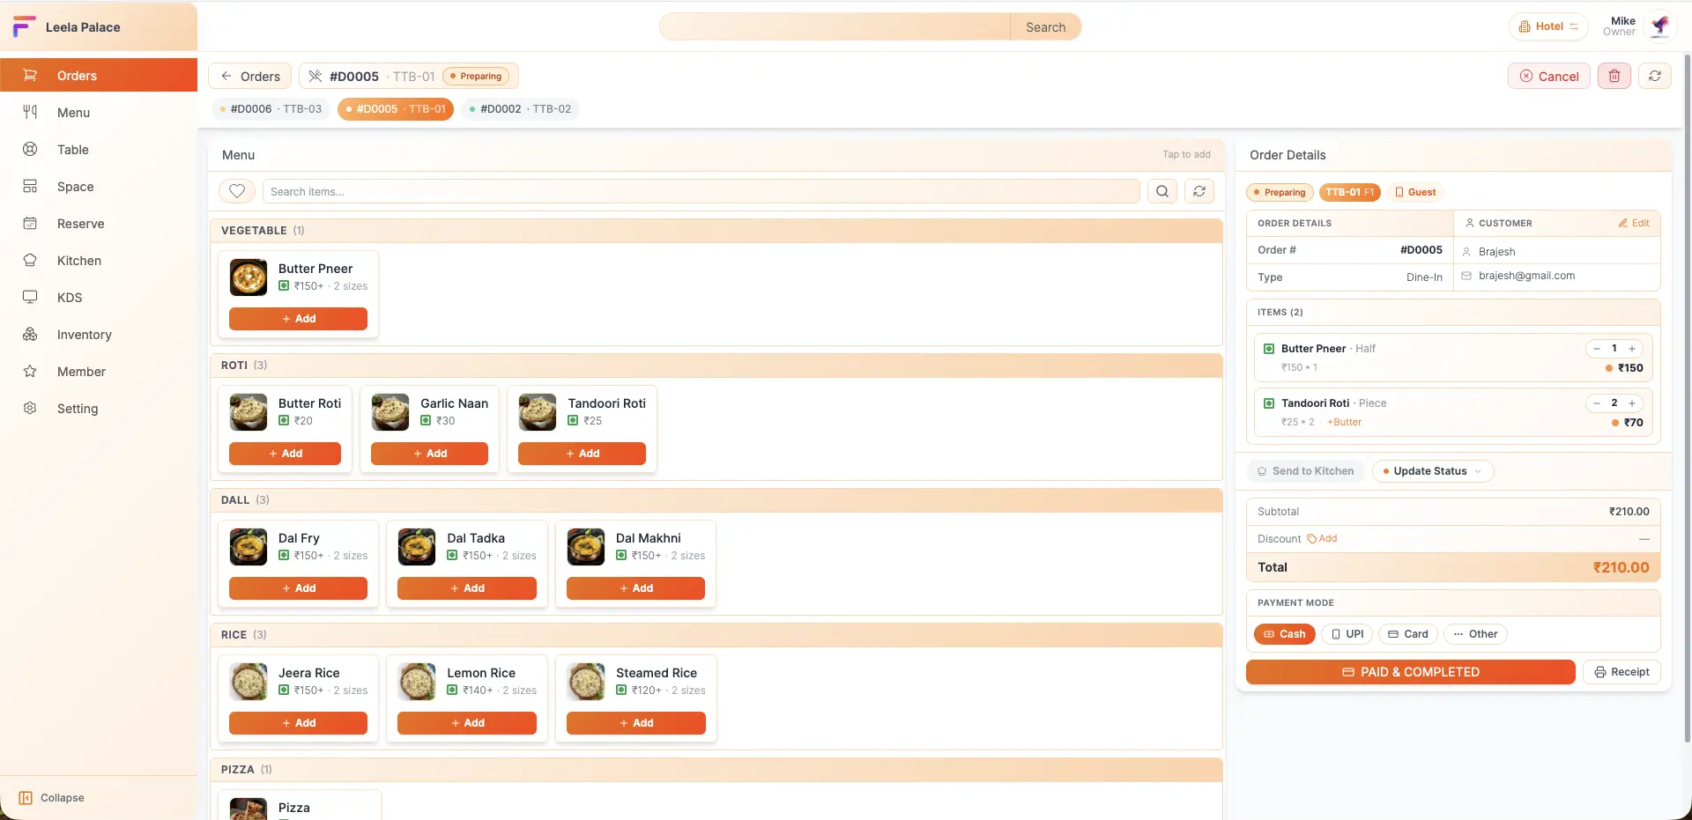Click the Dal Makhni dish thumbnail
The width and height of the screenshot is (1692, 820).
pyautogui.click(x=586, y=546)
